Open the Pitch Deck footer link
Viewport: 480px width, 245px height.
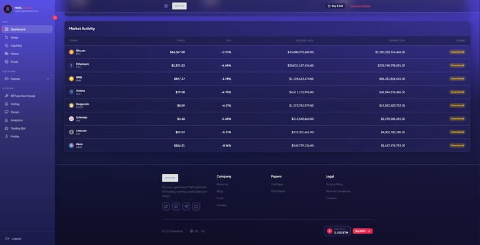pyautogui.click(x=278, y=191)
